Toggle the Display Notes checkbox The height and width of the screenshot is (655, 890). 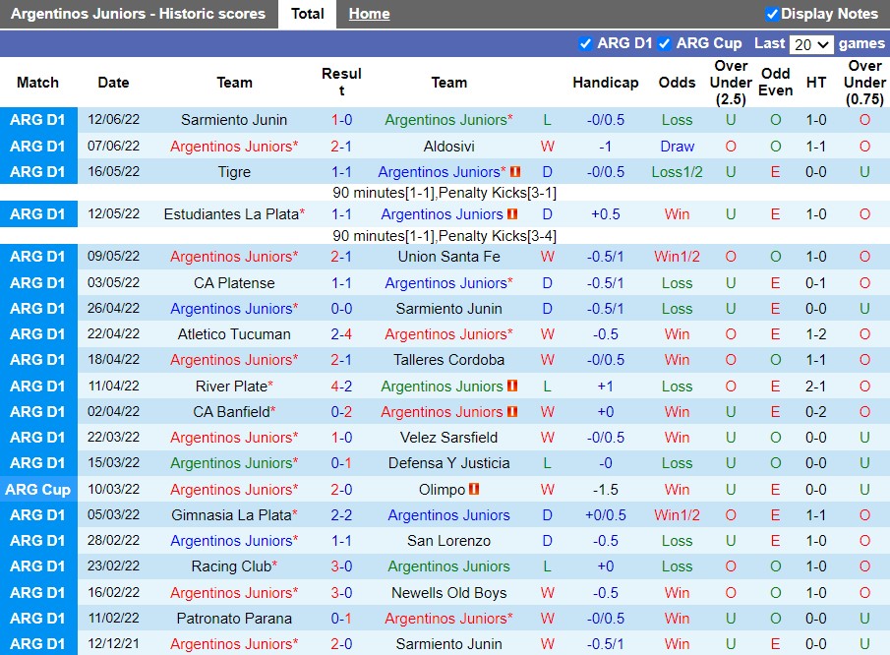tap(771, 14)
